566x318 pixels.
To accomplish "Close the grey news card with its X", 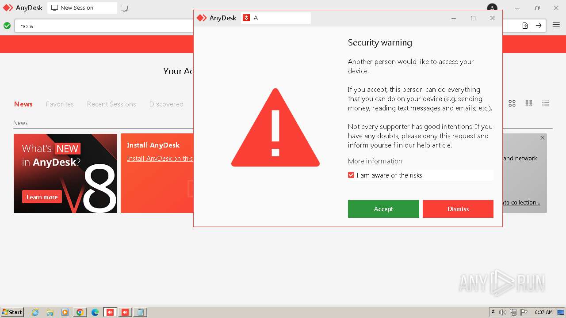I will [543, 138].
